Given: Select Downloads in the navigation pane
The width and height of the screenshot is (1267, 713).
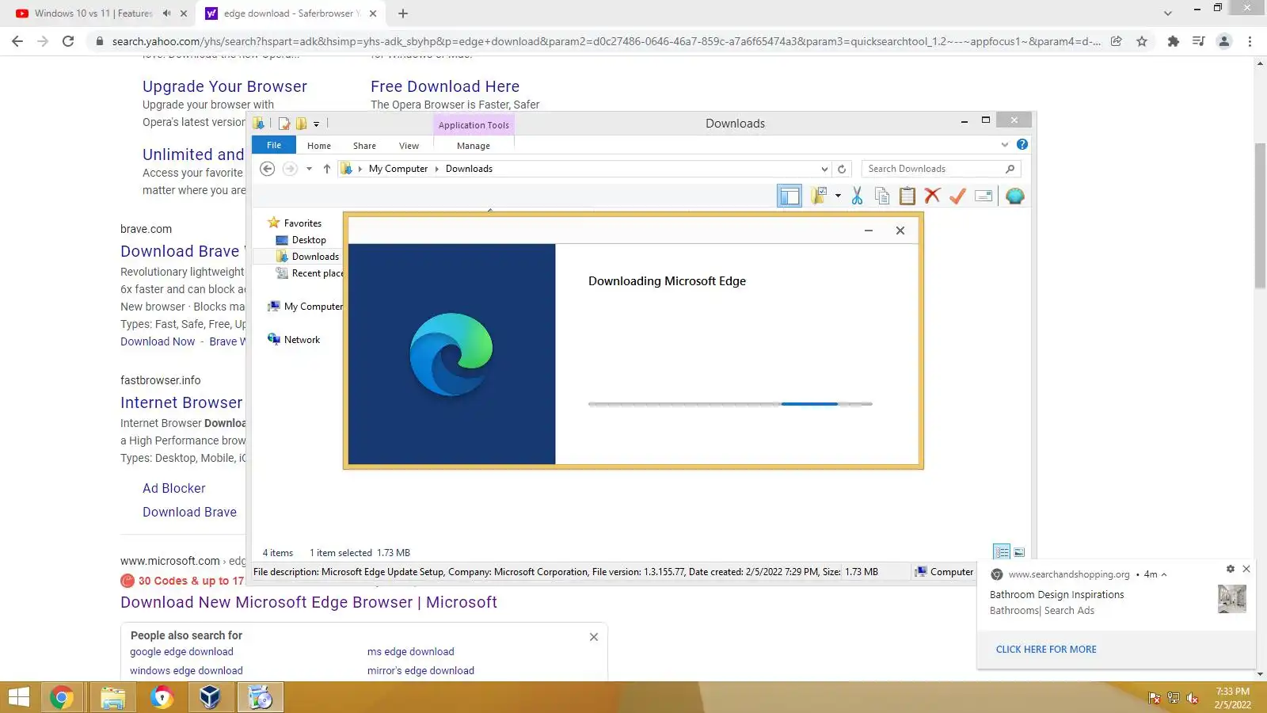Looking at the screenshot, I should click(315, 257).
